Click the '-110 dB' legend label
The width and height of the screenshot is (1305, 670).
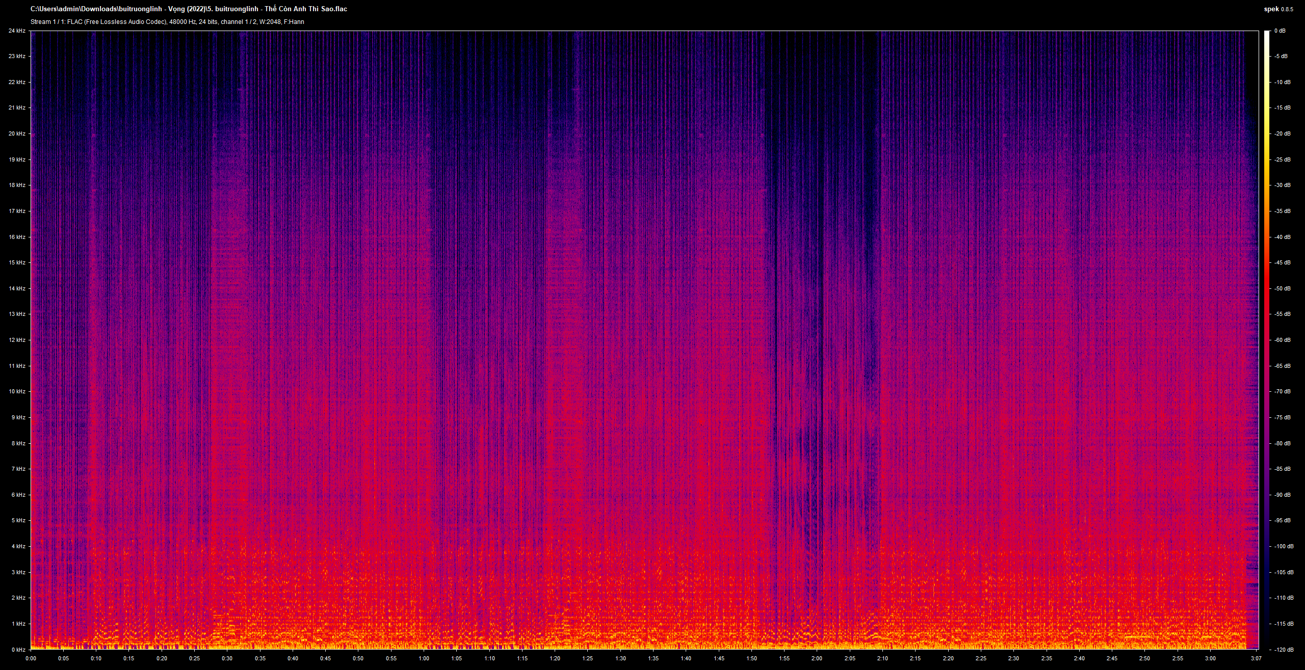point(1284,598)
